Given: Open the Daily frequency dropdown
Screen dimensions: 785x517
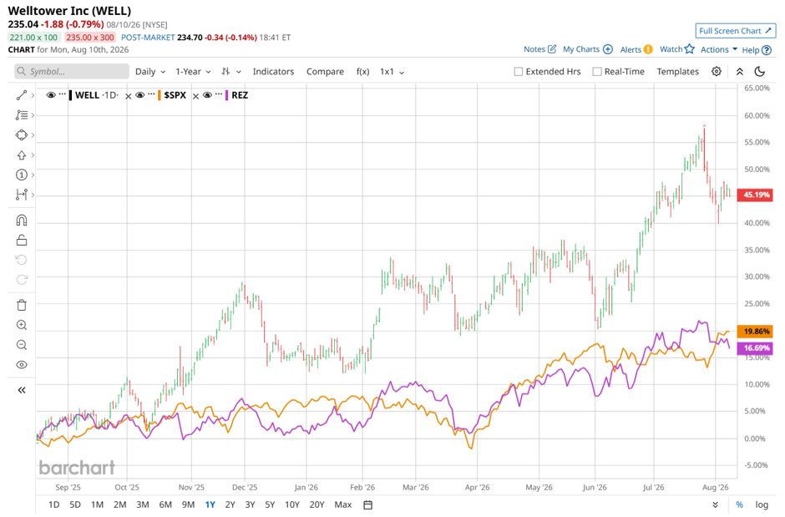Looking at the screenshot, I should [x=149, y=72].
